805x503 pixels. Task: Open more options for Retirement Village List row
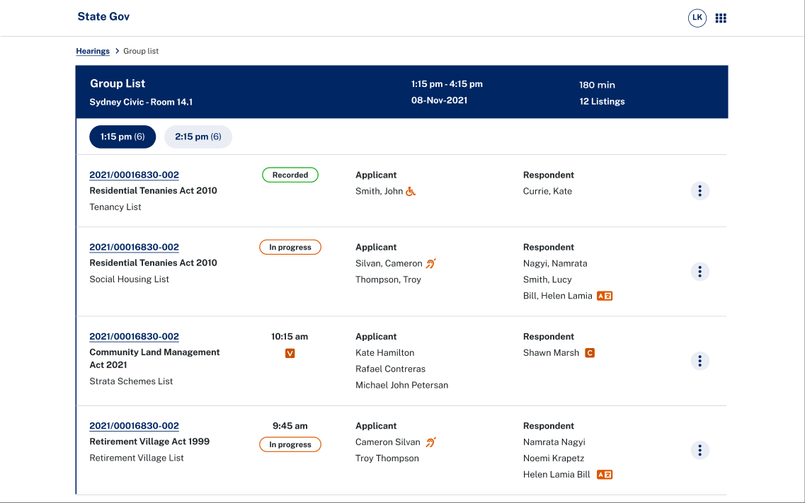coord(700,450)
